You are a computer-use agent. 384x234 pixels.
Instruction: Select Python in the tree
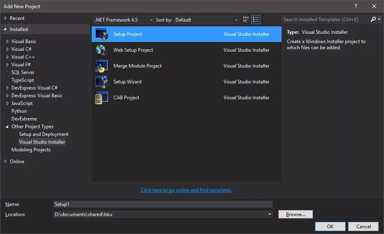[19, 111]
